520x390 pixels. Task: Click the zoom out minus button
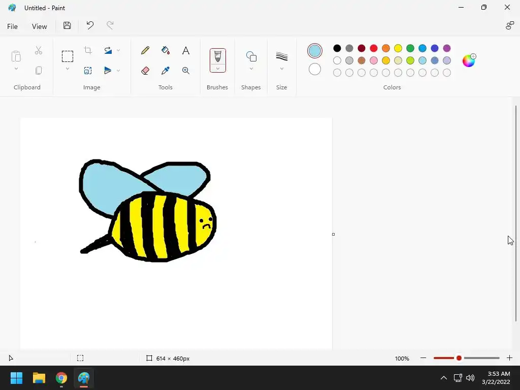click(x=423, y=358)
